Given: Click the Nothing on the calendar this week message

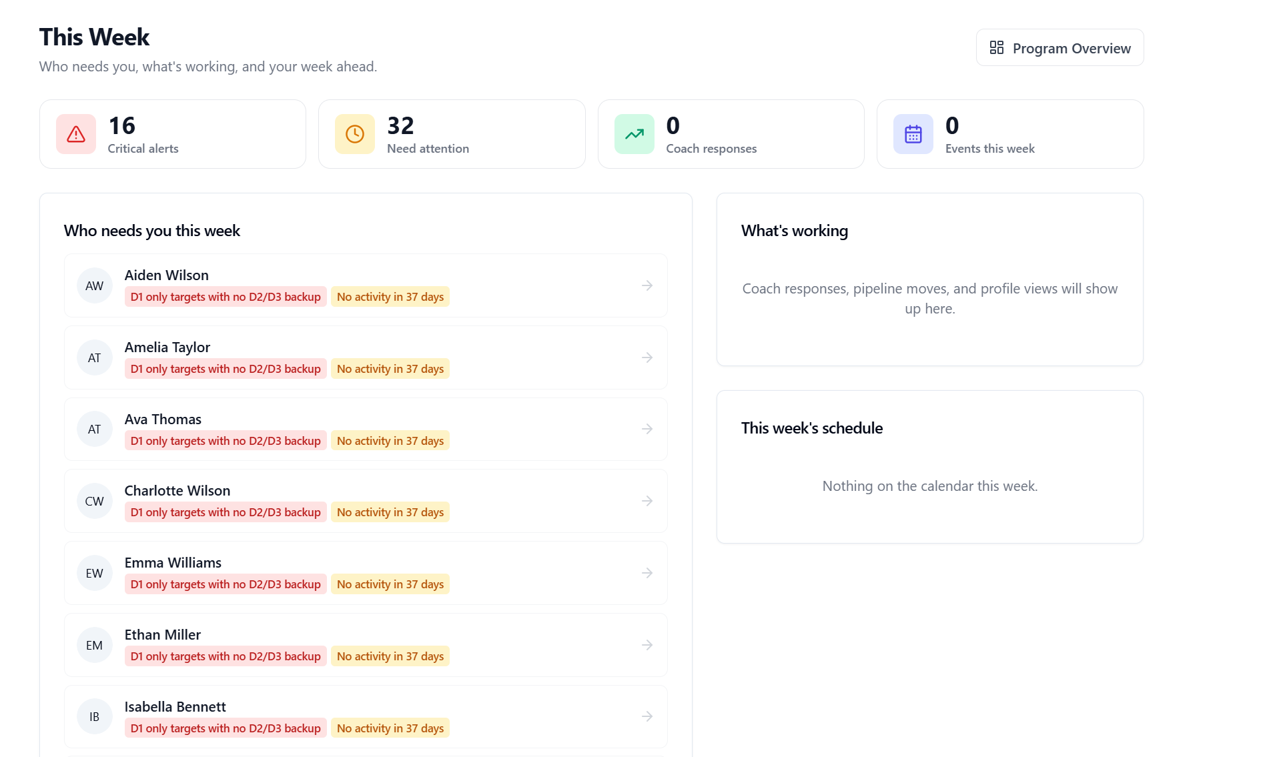Looking at the screenshot, I should tap(930, 486).
